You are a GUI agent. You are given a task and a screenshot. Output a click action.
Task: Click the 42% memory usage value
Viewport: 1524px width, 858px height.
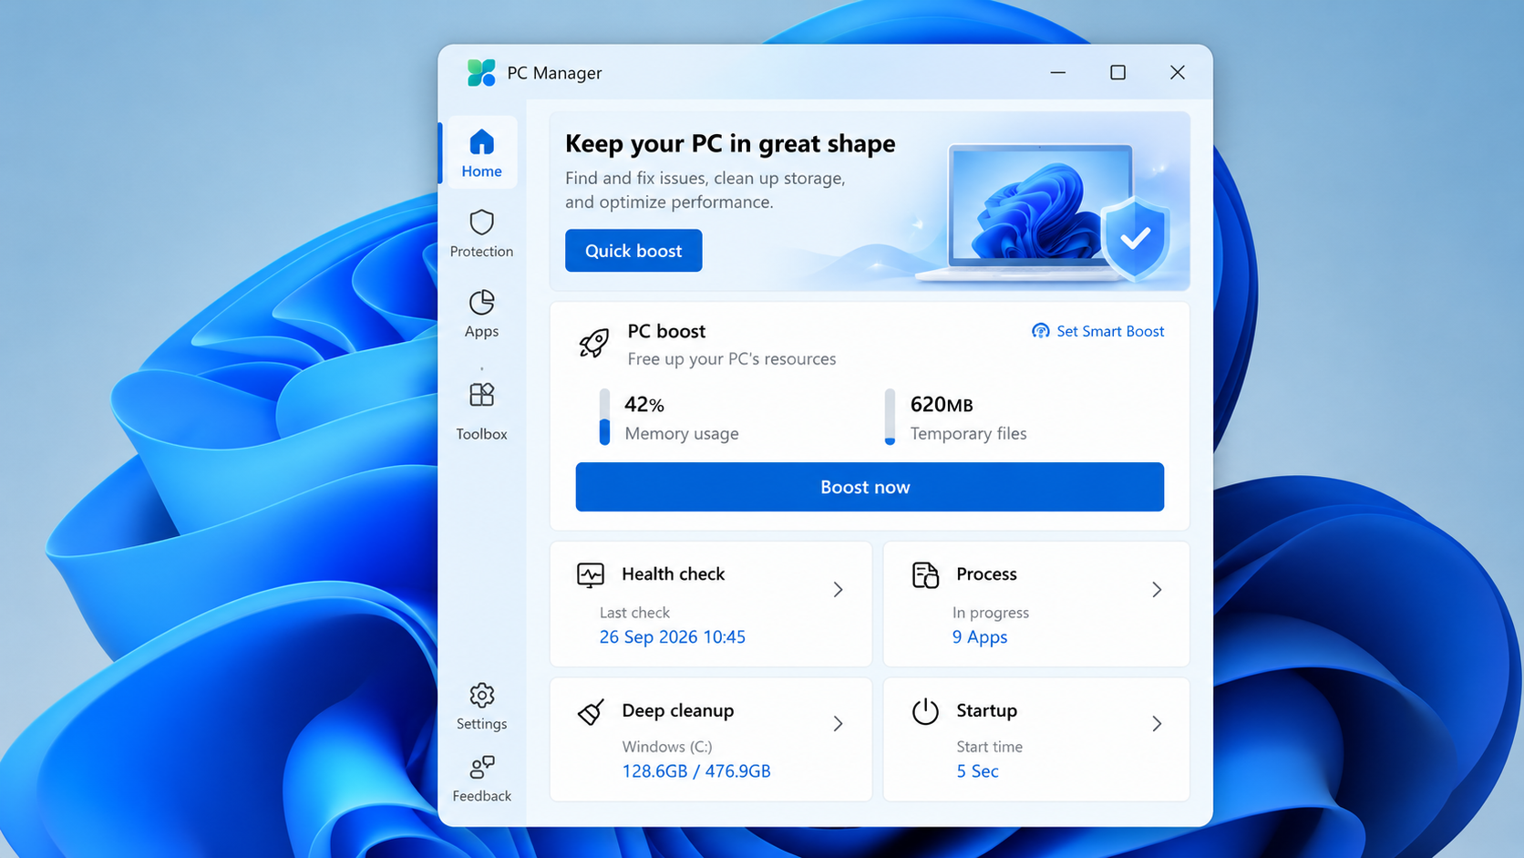pos(644,405)
